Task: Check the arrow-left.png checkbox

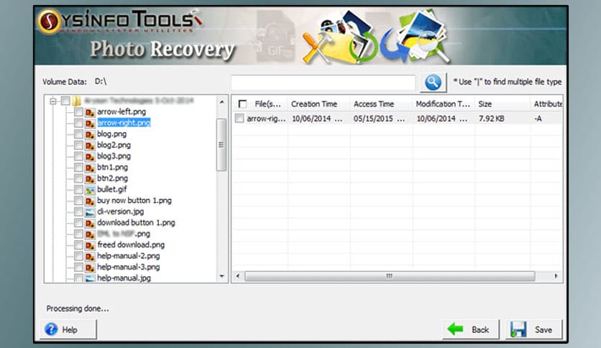Action: (x=78, y=112)
